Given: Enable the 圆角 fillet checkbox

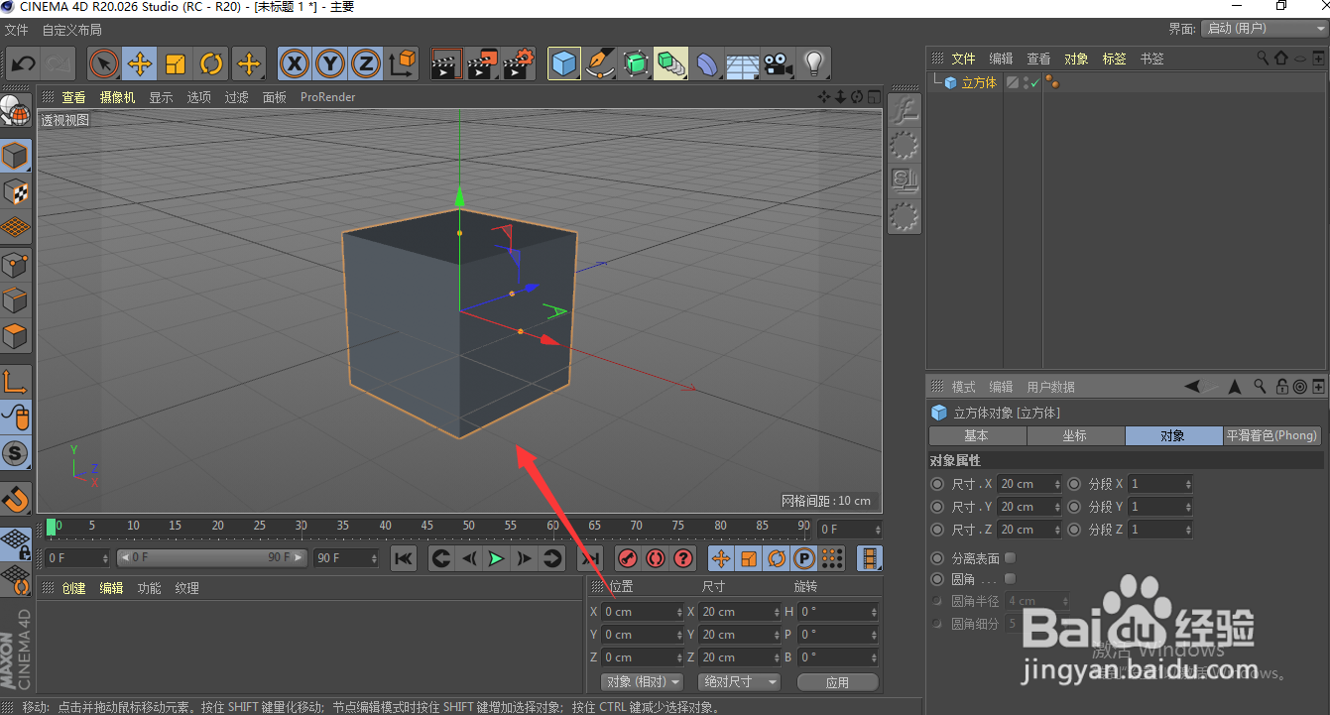Looking at the screenshot, I should click(x=1010, y=578).
